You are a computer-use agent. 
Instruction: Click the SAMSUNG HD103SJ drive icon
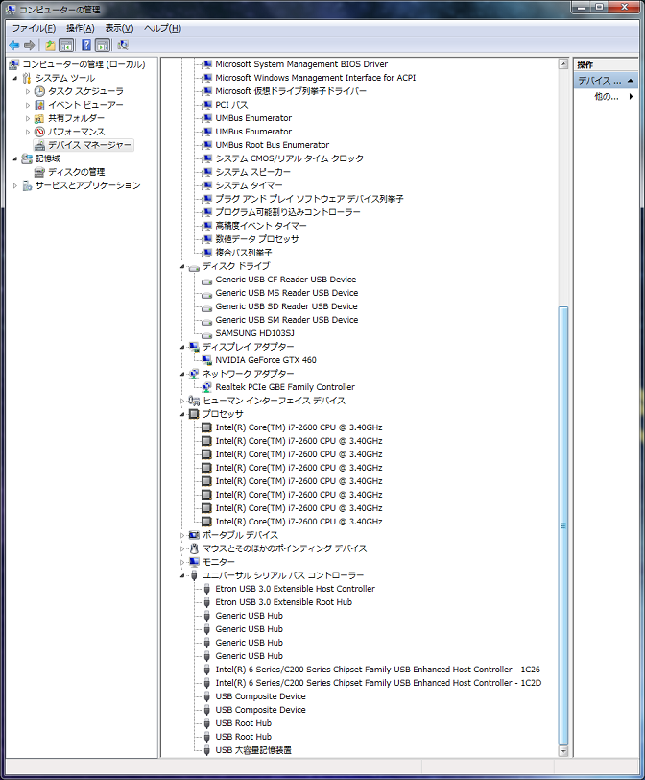point(206,334)
